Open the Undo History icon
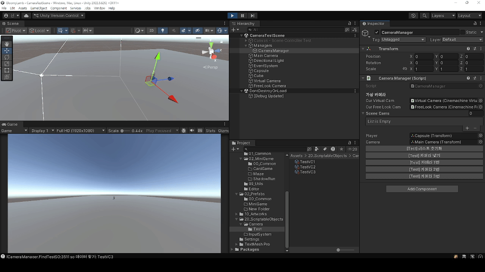The height and width of the screenshot is (272, 485). coord(413,15)
